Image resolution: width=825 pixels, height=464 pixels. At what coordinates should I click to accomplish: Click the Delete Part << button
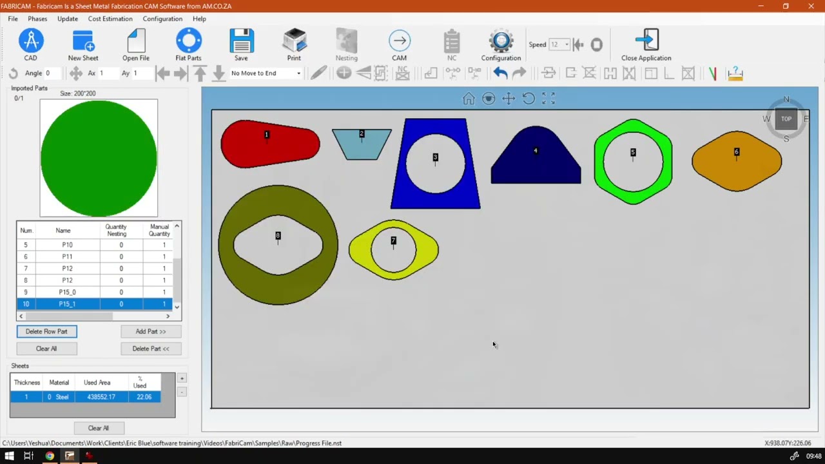[151, 349]
